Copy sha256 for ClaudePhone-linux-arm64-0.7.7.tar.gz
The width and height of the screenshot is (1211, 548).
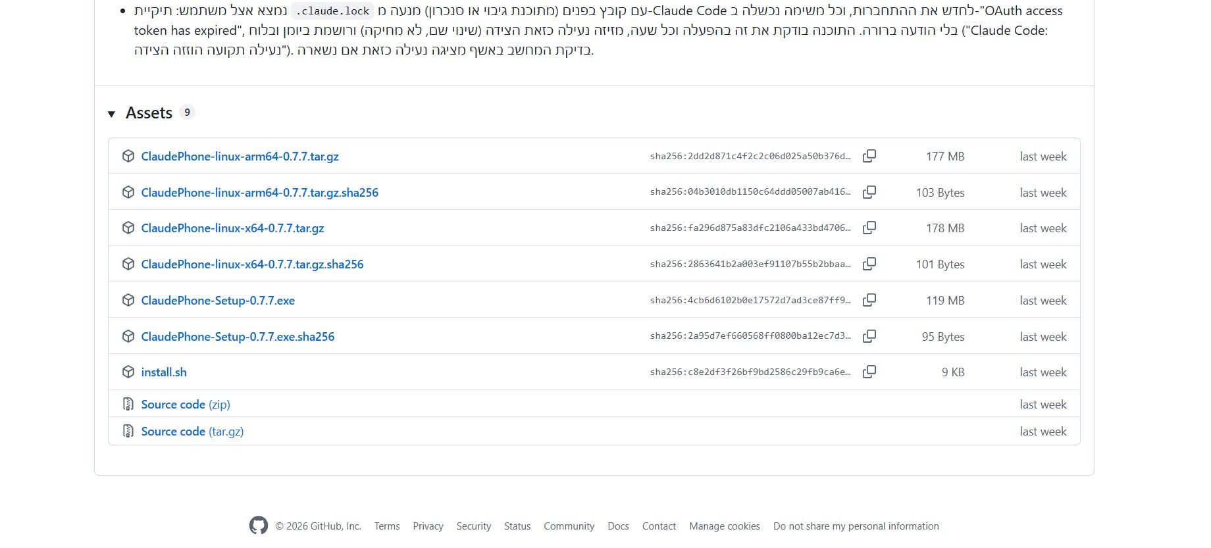tap(869, 156)
